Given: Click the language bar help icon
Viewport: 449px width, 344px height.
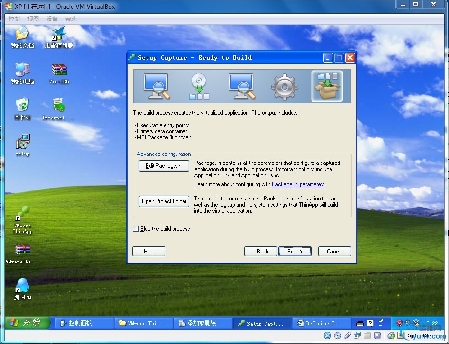Looking at the screenshot, I should click(370, 324).
